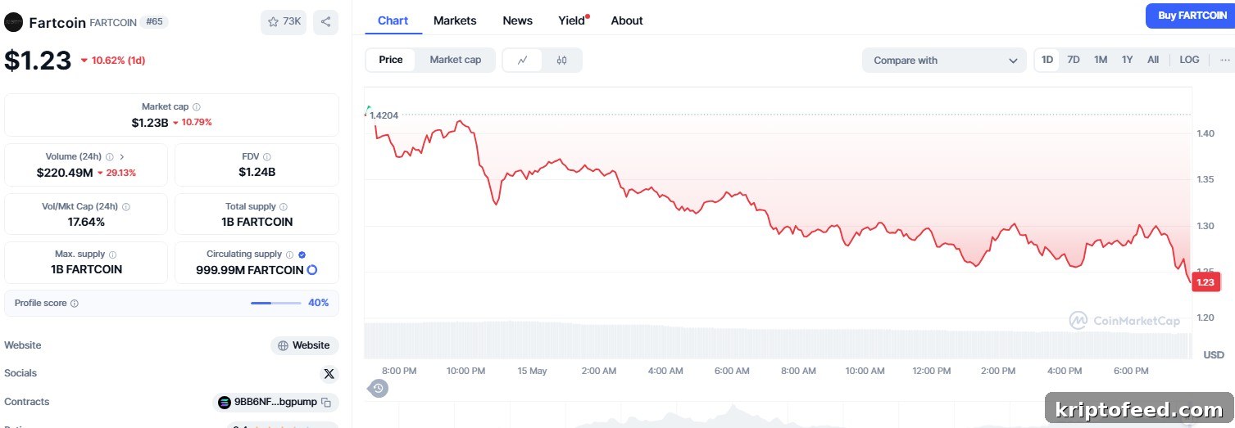This screenshot has width=1235, height=428.
Task: Open the Compare with dropdown
Action: pyautogui.click(x=944, y=61)
